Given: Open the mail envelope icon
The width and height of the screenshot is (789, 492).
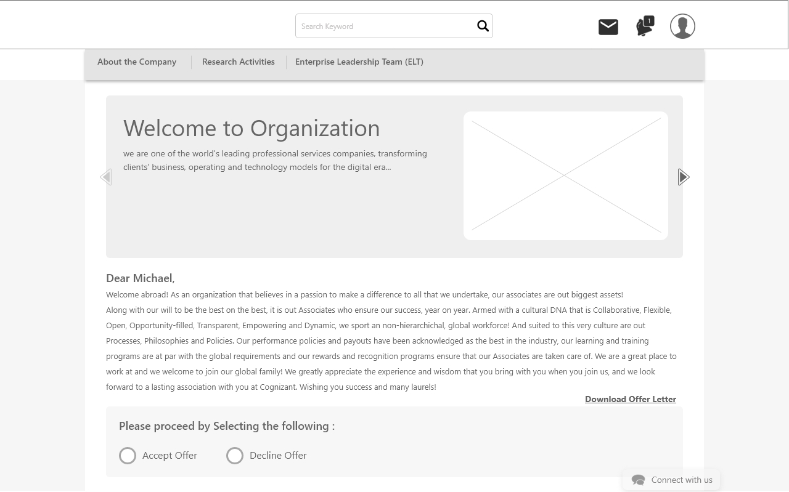Looking at the screenshot, I should click(x=608, y=27).
